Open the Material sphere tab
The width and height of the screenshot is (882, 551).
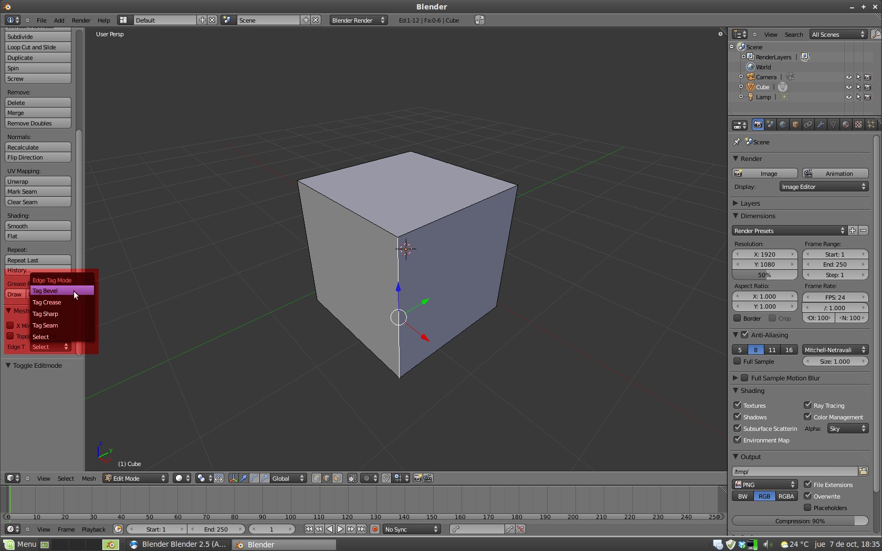846,124
